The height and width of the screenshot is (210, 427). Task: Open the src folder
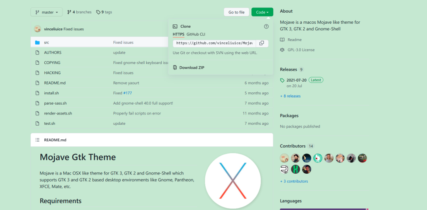(x=47, y=43)
